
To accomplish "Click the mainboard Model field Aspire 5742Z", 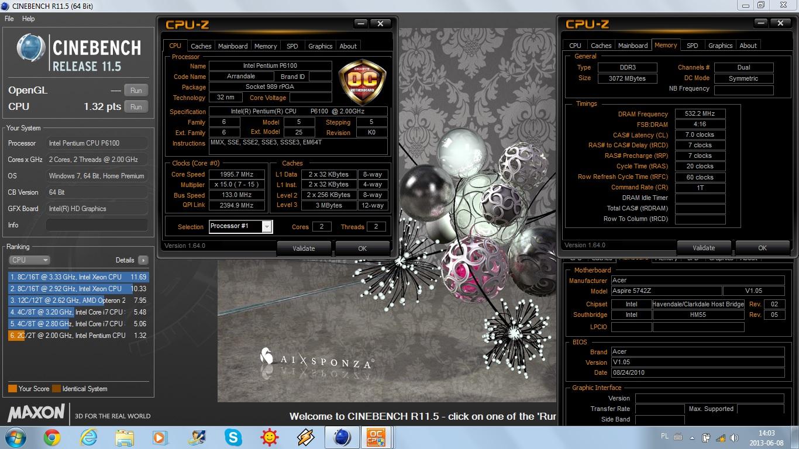I will 666,291.
